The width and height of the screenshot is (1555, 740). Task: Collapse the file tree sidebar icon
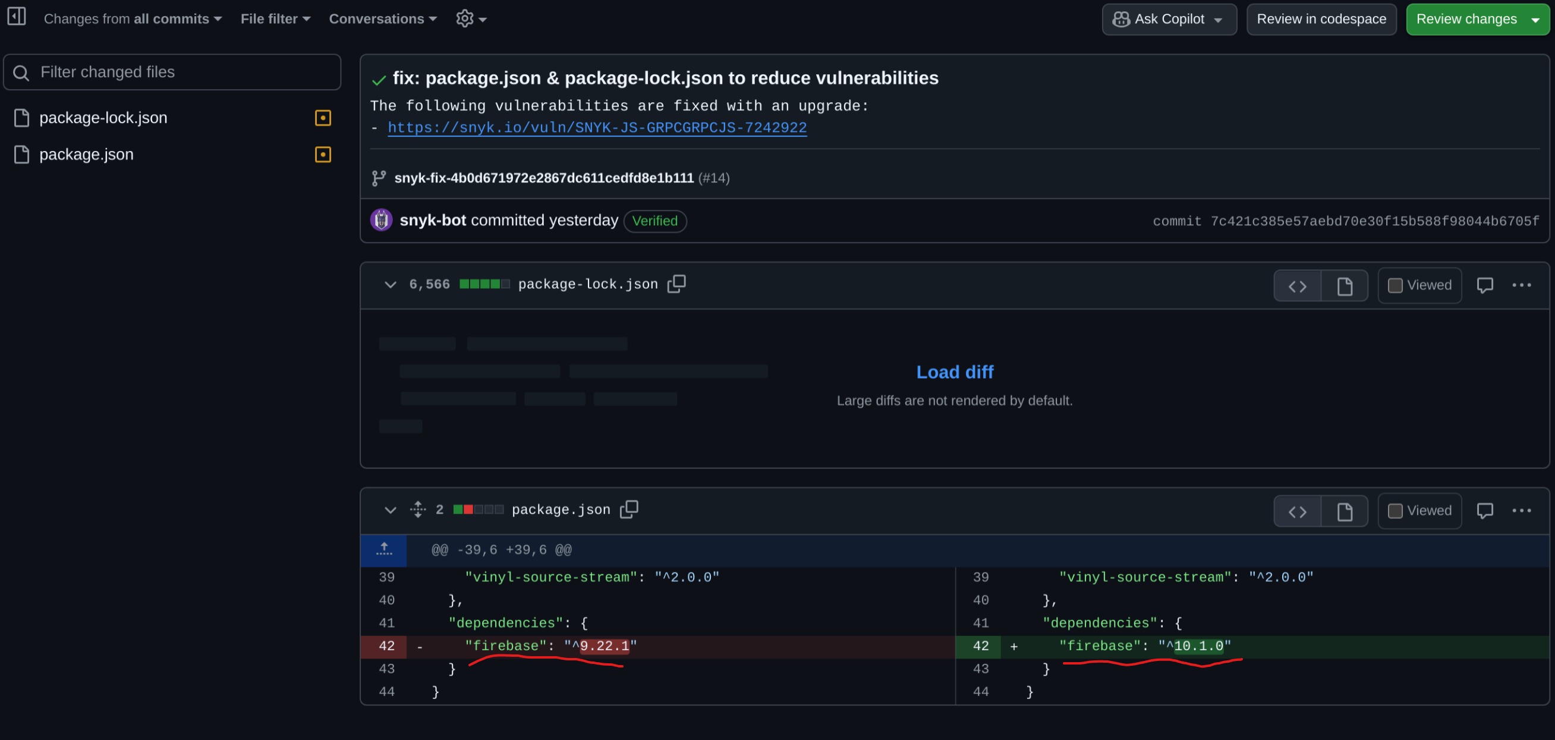click(x=16, y=16)
